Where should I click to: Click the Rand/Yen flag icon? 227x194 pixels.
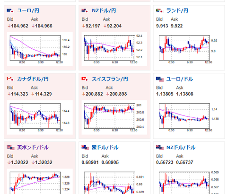pyautogui.click(x=159, y=11)
